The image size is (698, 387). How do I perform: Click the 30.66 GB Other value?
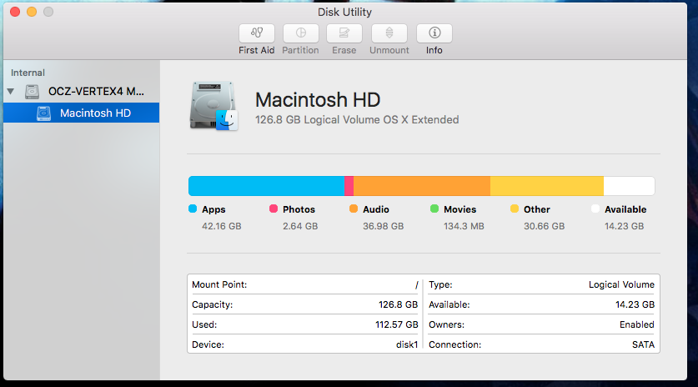tap(544, 226)
